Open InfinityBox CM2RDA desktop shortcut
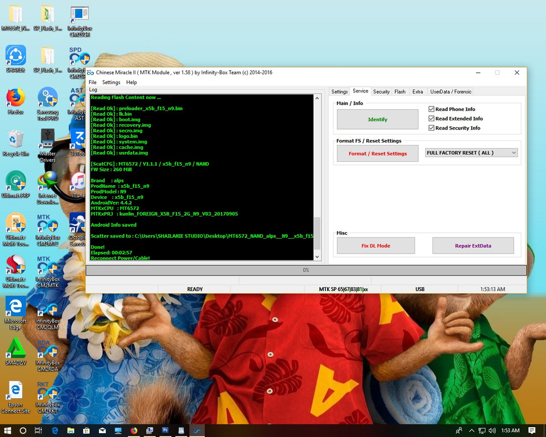 [48, 355]
